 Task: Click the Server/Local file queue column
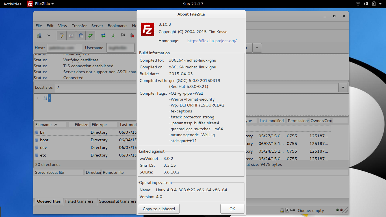tap(59, 172)
